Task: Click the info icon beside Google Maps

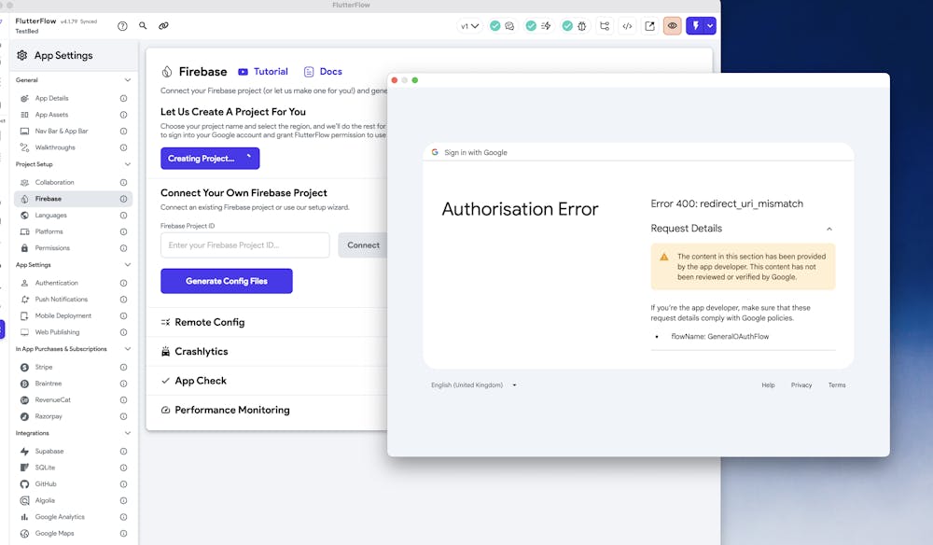Action: coord(123,534)
